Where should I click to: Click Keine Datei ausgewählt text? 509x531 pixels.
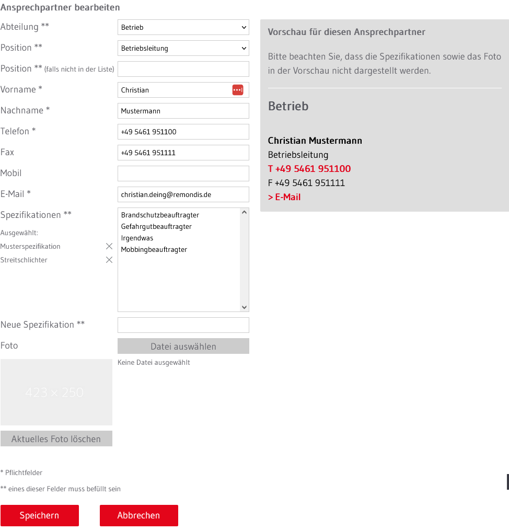pyautogui.click(x=154, y=362)
